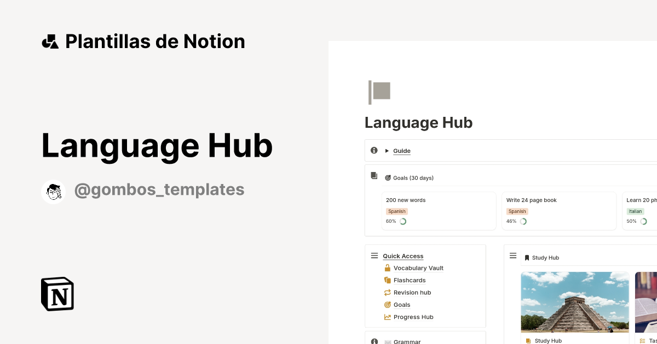Open the Quick Access menu lines
This screenshot has width=657, height=344.
(x=374, y=255)
